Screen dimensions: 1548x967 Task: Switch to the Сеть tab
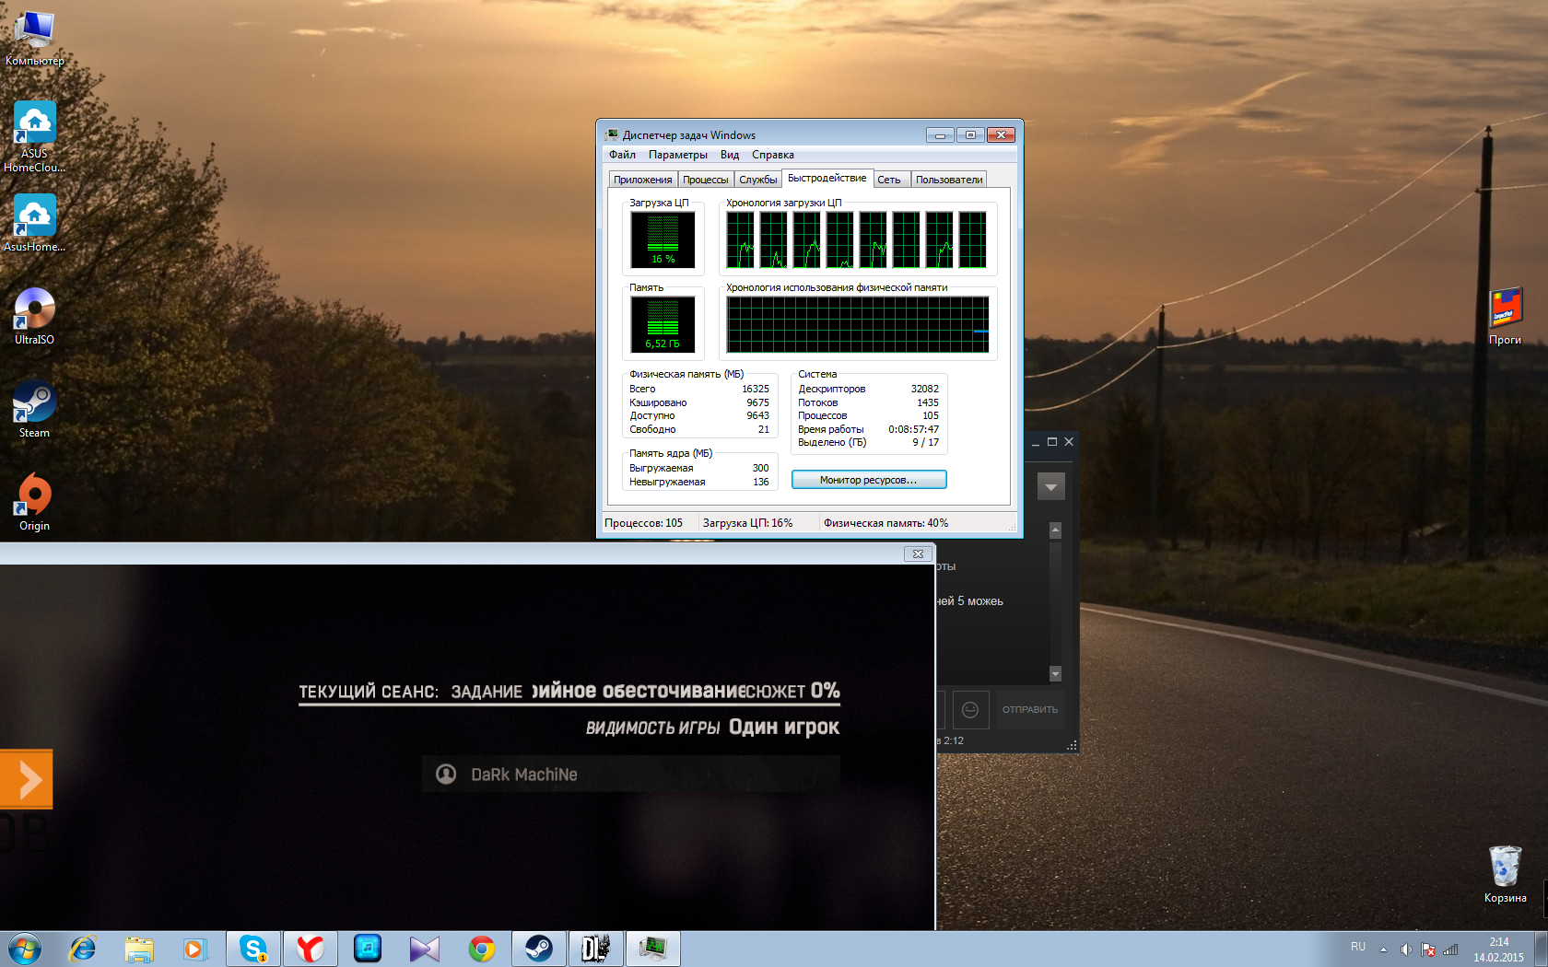pyautogui.click(x=889, y=180)
